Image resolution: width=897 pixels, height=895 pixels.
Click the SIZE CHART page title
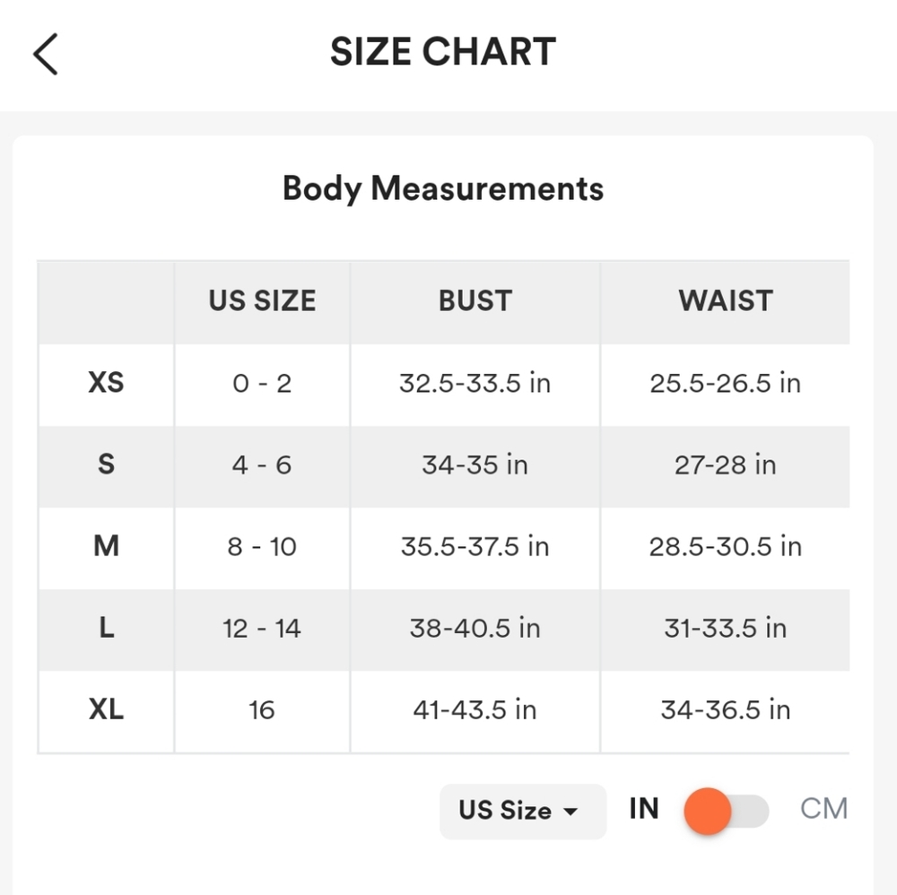click(x=443, y=52)
